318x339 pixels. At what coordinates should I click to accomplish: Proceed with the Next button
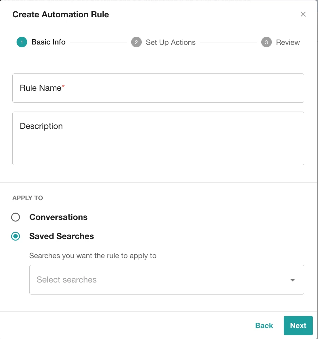point(298,326)
